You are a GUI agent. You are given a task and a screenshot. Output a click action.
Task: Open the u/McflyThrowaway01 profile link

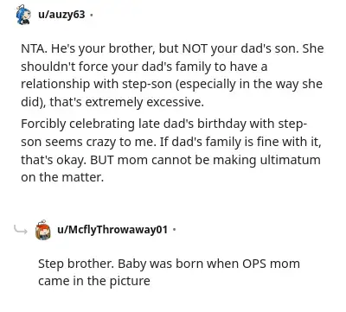tap(112, 229)
